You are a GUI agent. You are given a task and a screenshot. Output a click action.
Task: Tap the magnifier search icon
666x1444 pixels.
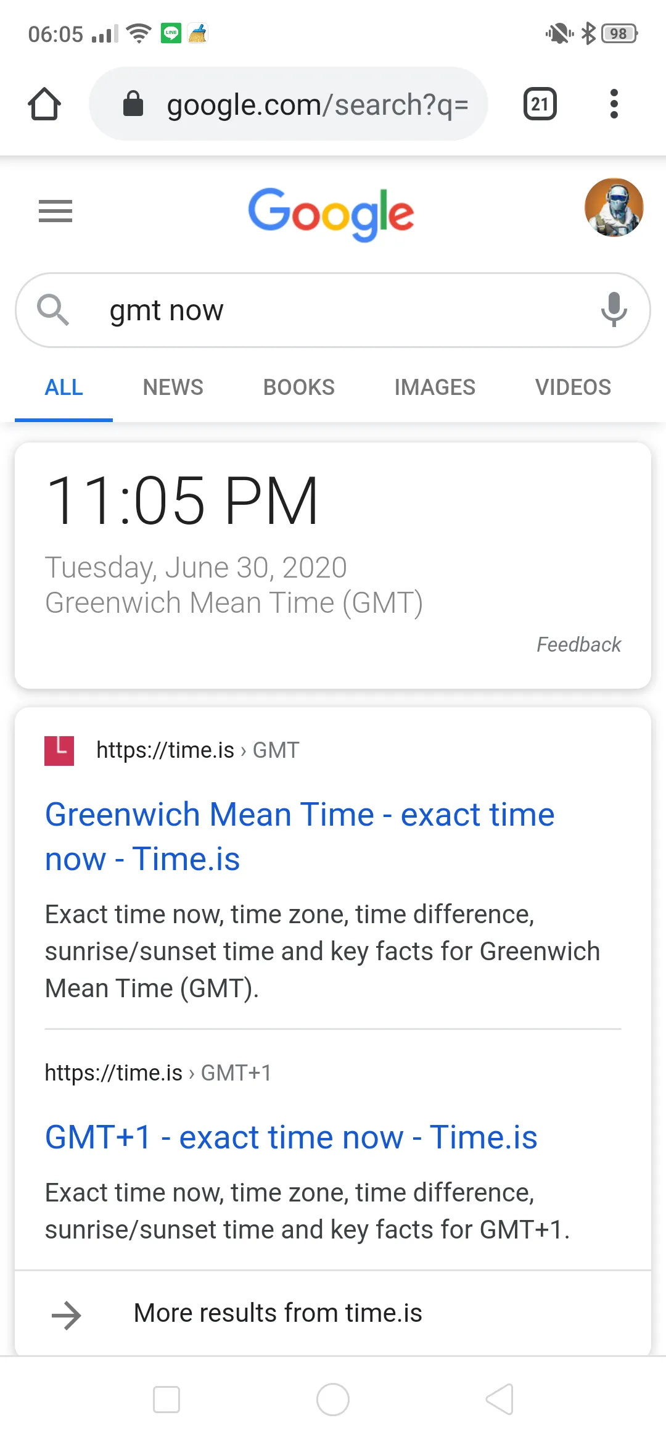53,310
